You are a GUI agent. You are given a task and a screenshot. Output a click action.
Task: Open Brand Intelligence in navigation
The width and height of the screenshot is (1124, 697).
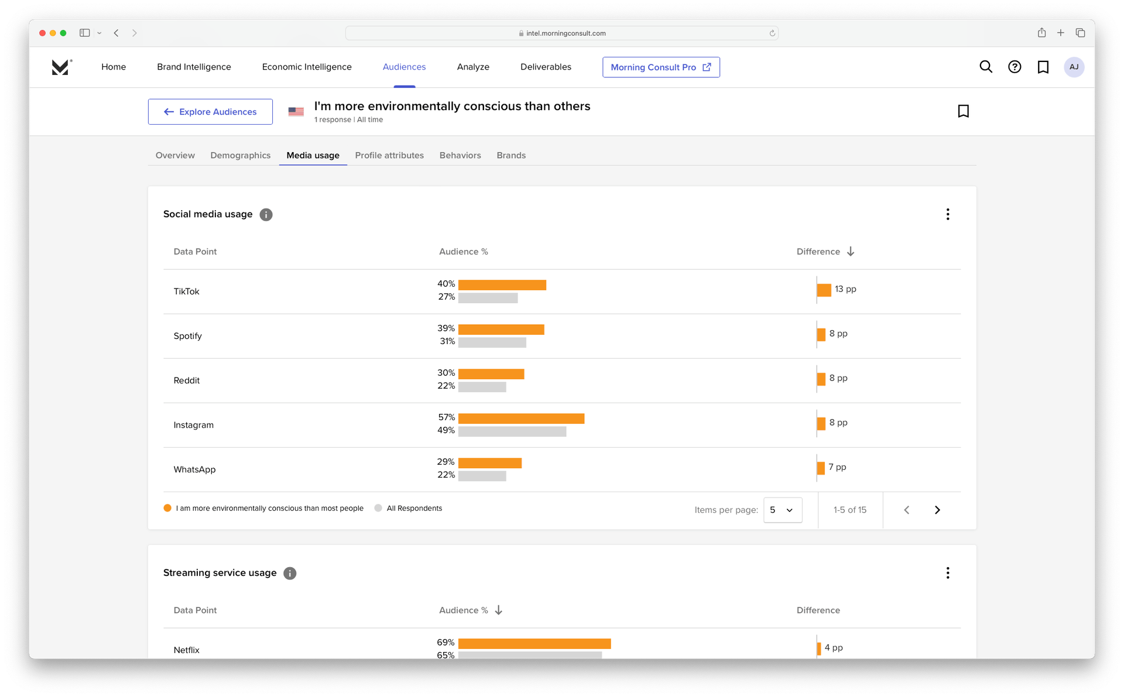click(194, 67)
